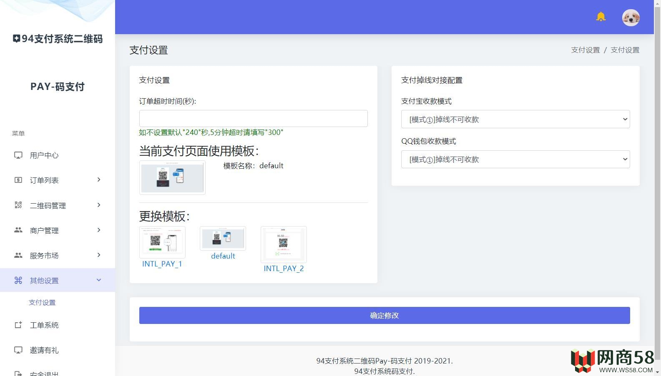This screenshot has width=661, height=376.
Task: Open 邀请有礼 menu item
Action: (x=58, y=350)
